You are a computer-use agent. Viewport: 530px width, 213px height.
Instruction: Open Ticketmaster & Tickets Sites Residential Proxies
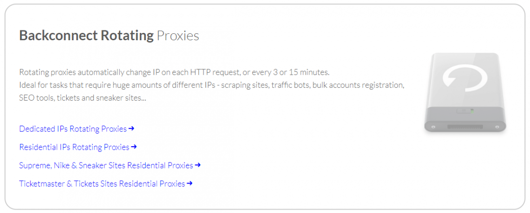102,184
